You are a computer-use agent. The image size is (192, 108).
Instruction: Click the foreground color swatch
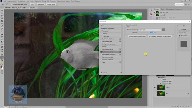pyautogui.click(x=1, y=67)
